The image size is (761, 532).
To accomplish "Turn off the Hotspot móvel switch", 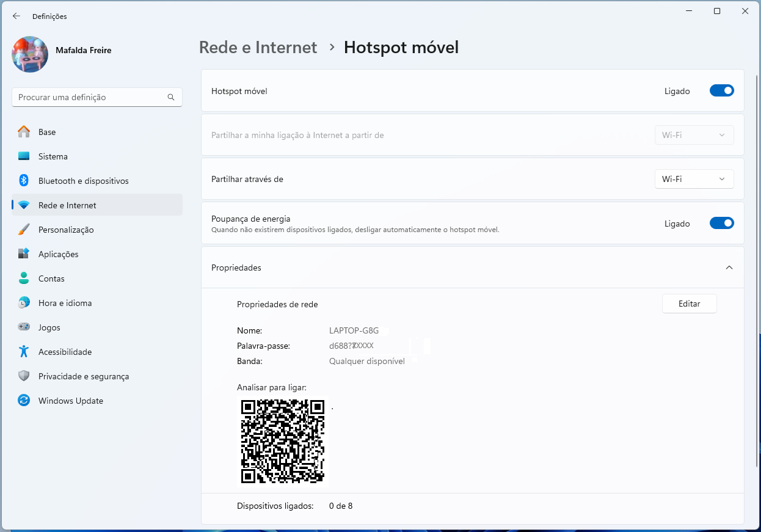I will click(x=721, y=91).
